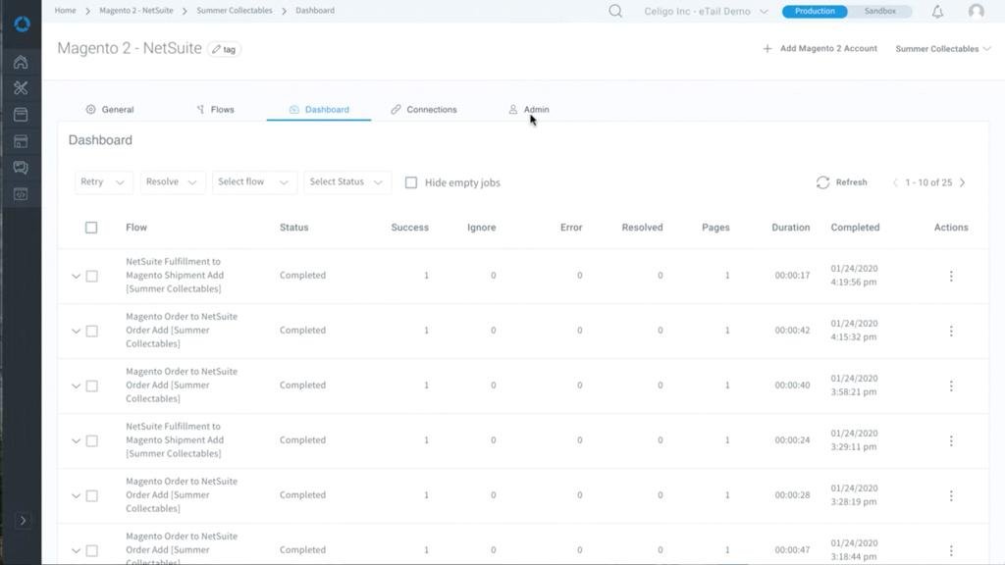1005x565 pixels.
Task: Open the sidebar icon directly below Tools
Action: (21, 115)
